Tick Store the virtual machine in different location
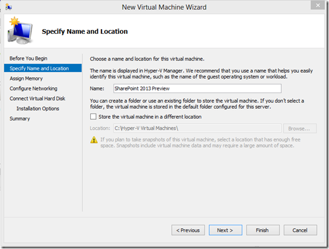 click(93, 116)
